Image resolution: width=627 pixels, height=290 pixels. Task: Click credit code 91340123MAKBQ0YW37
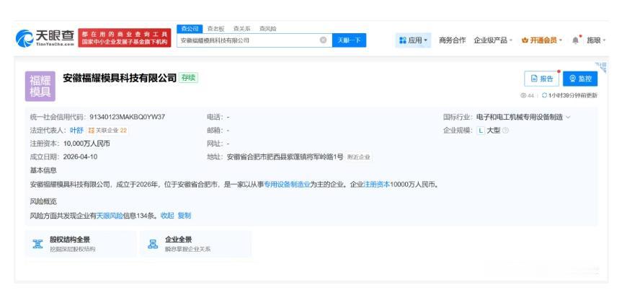127,117
